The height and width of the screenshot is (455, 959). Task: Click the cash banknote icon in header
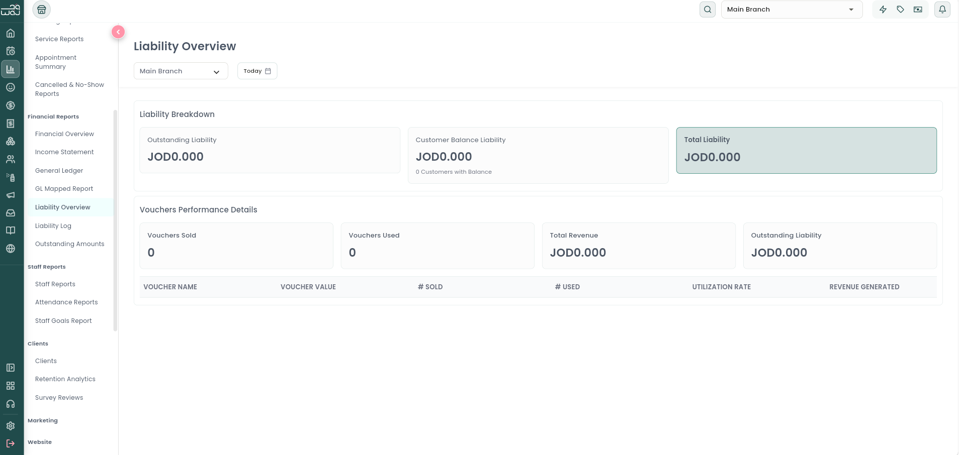tap(918, 10)
